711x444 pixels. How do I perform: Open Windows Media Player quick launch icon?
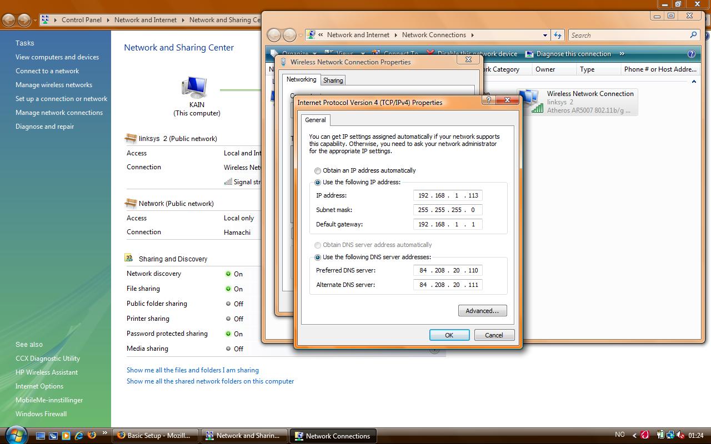pyautogui.click(x=66, y=436)
